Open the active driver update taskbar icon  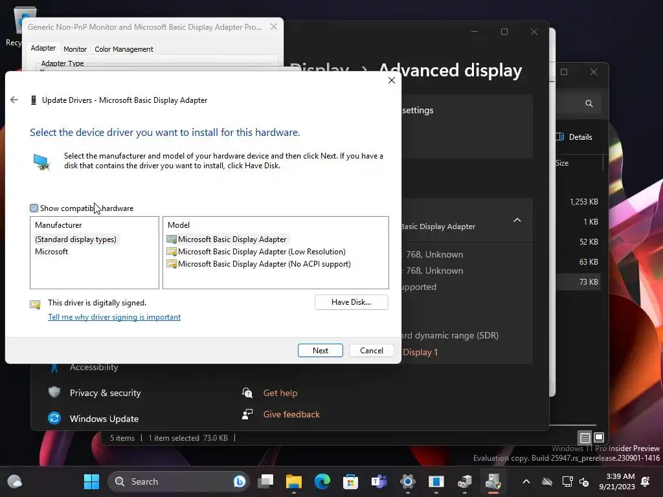click(x=493, y=481)
